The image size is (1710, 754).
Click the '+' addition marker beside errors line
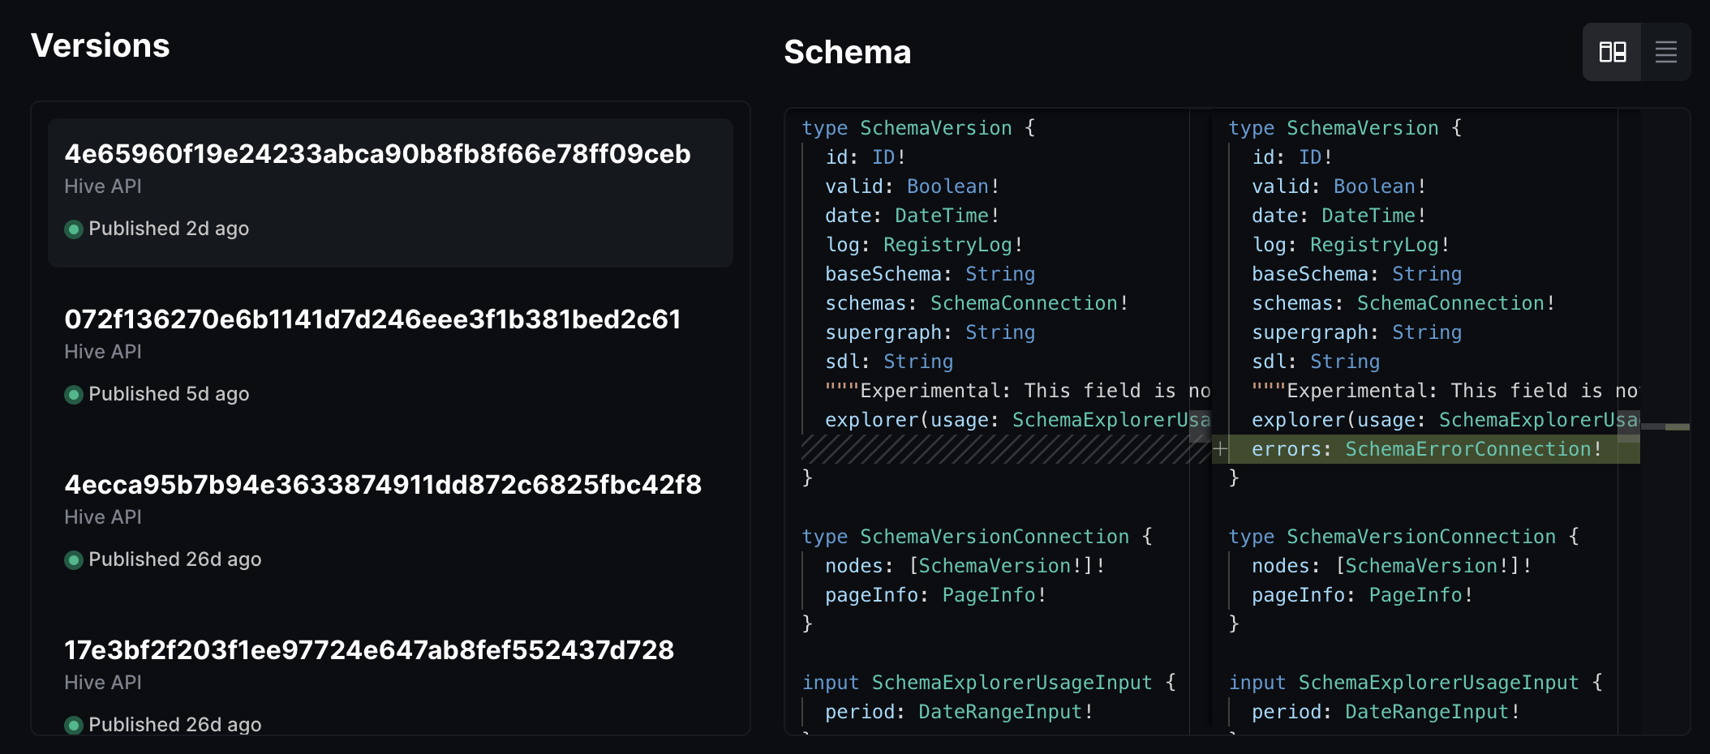click(1221, 448)
